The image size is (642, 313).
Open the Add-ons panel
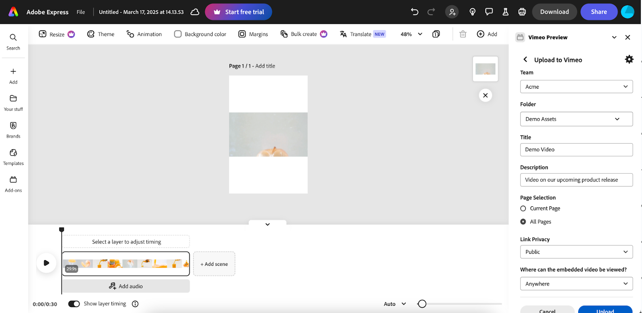click(13, 184)
